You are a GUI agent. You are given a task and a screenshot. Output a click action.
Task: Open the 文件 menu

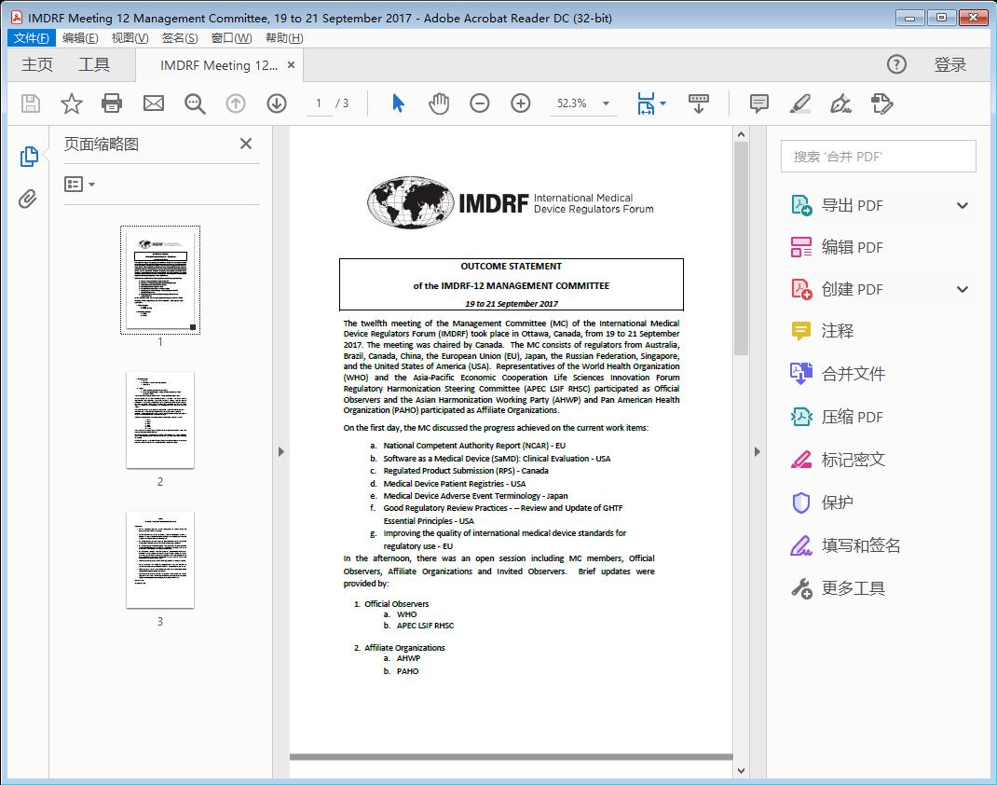(31, 37)
